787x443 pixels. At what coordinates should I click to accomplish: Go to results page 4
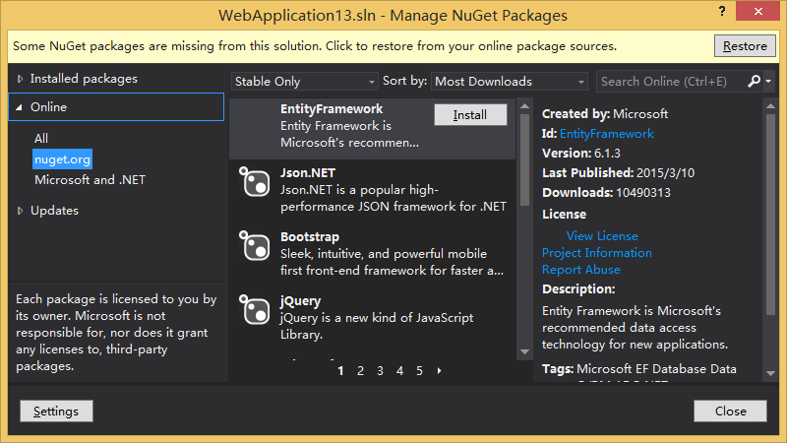pos(399,371)
